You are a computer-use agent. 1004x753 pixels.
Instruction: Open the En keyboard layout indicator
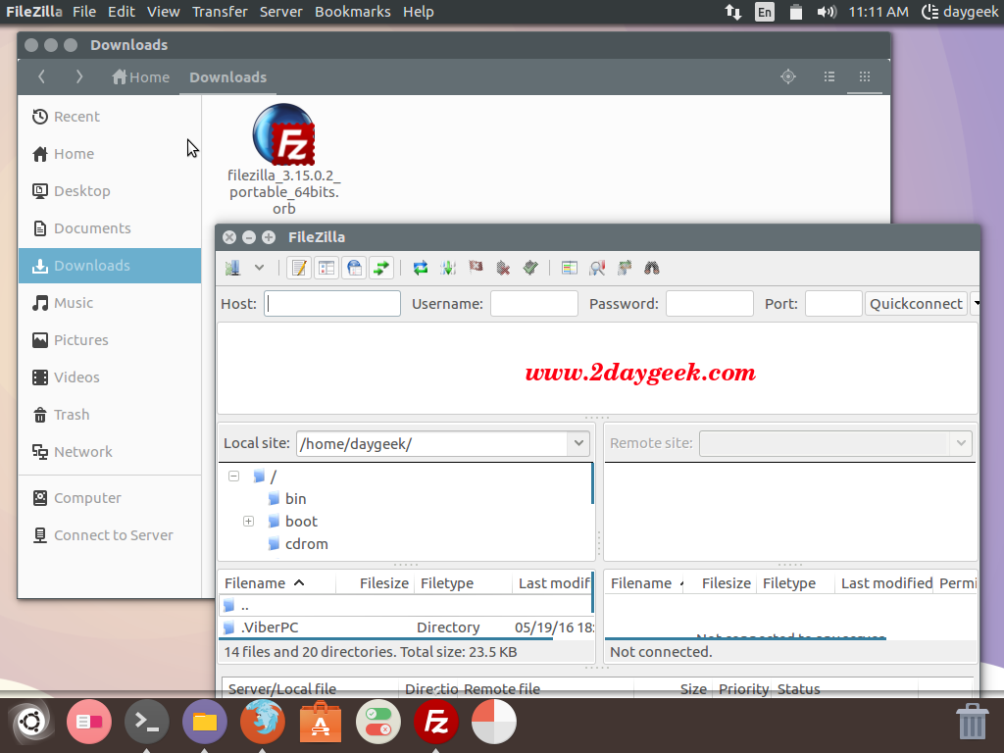coord(765,12)
